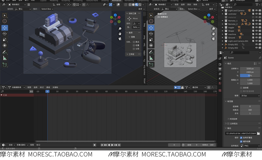
Task: Expand the Shape collection in outliner
Action: (x=223, y=31)
